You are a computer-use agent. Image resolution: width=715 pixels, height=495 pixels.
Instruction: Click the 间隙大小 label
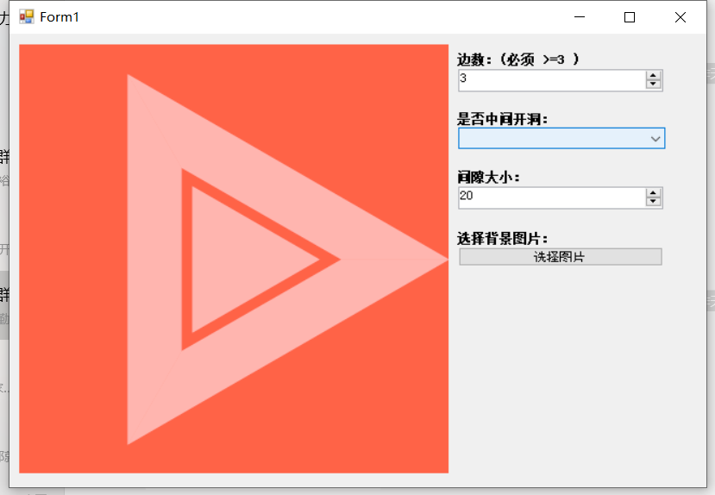[488, 178]
